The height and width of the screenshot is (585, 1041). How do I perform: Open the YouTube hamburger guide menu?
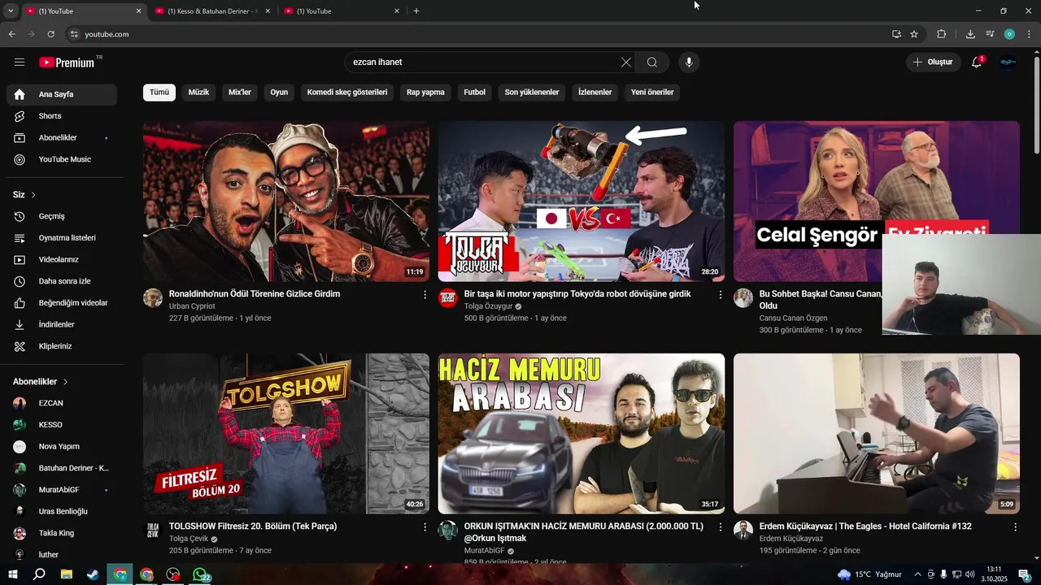(x=20, y=62)
